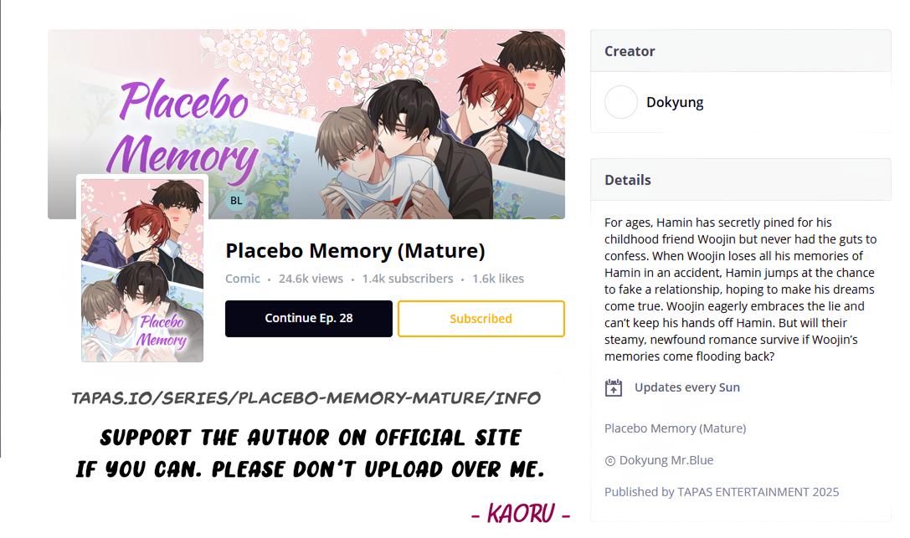Click the Placebo Memory (Mature) title heading
The height and width of the screenshot is (538, 910).
point(355,250)
